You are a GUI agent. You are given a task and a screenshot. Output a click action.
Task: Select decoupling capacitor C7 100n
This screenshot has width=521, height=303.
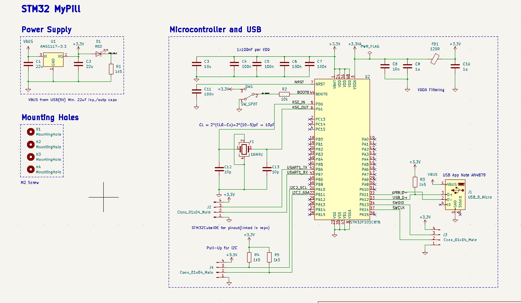click(310, 64)
